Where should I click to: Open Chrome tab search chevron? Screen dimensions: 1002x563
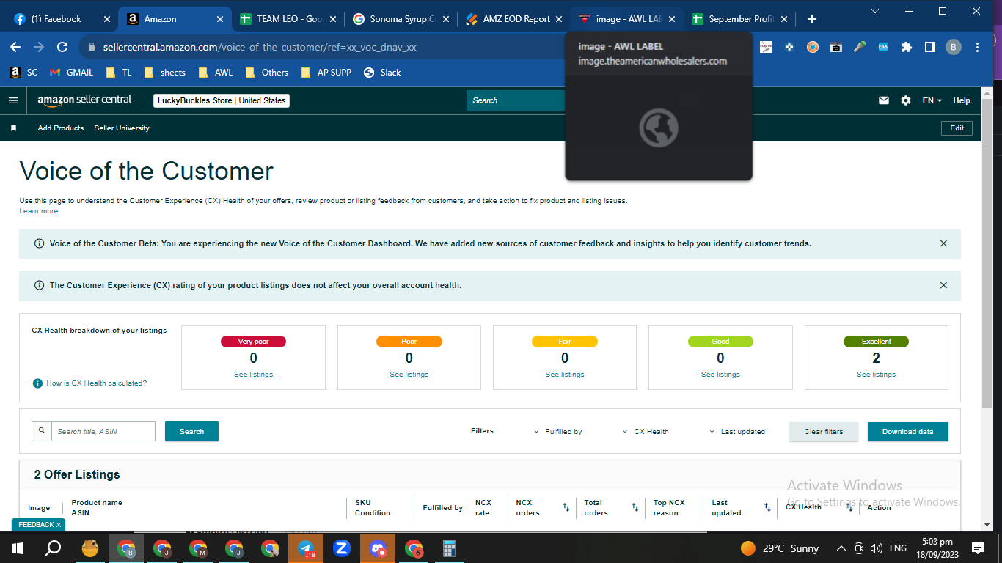874,11
